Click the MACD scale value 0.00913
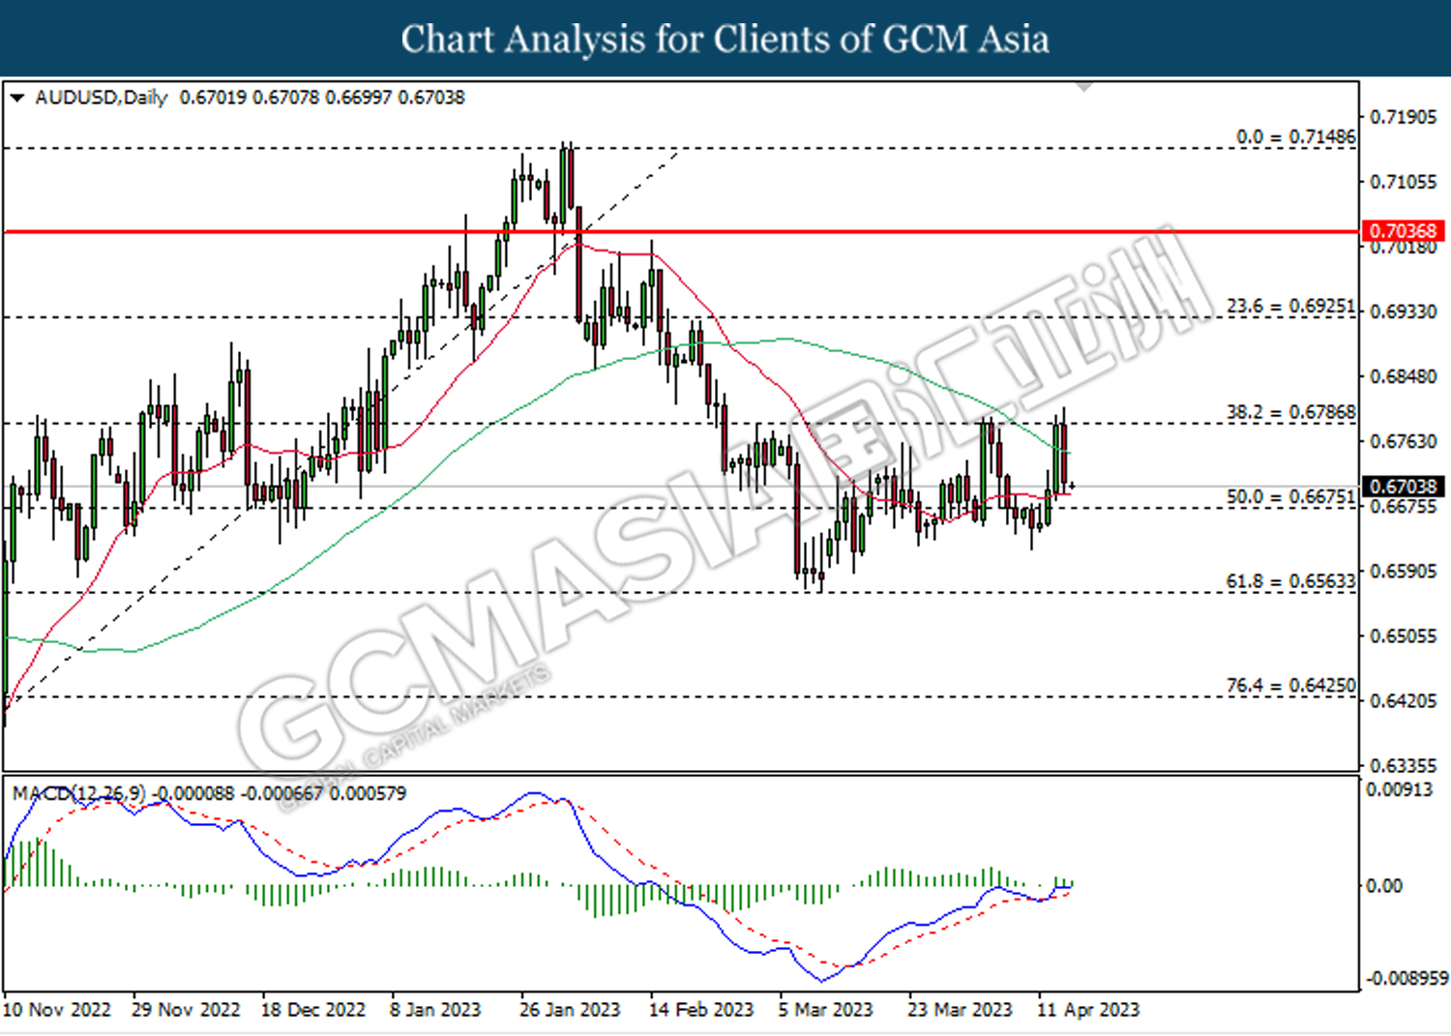The image size is (1451, 1036). pos(1399,789)
